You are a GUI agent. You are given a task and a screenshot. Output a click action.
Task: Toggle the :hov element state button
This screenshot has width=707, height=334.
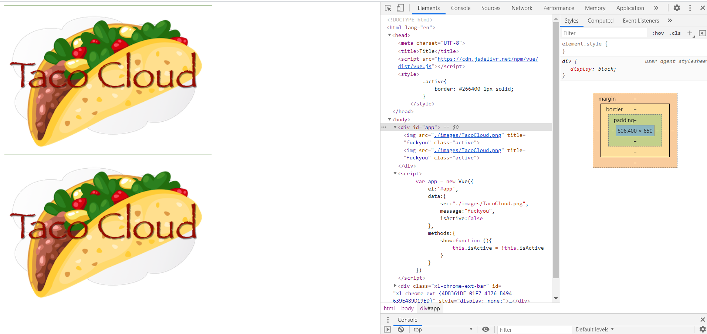point(658,33)
